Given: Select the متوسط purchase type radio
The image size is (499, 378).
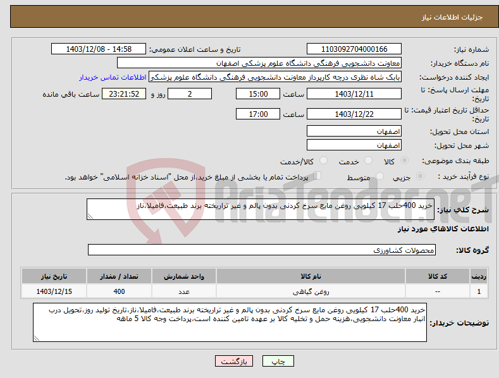Looking at the screenshot, I should click(x=379, y=176).
